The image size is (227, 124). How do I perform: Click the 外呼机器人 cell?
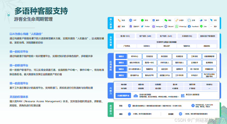tap(165, 63)
